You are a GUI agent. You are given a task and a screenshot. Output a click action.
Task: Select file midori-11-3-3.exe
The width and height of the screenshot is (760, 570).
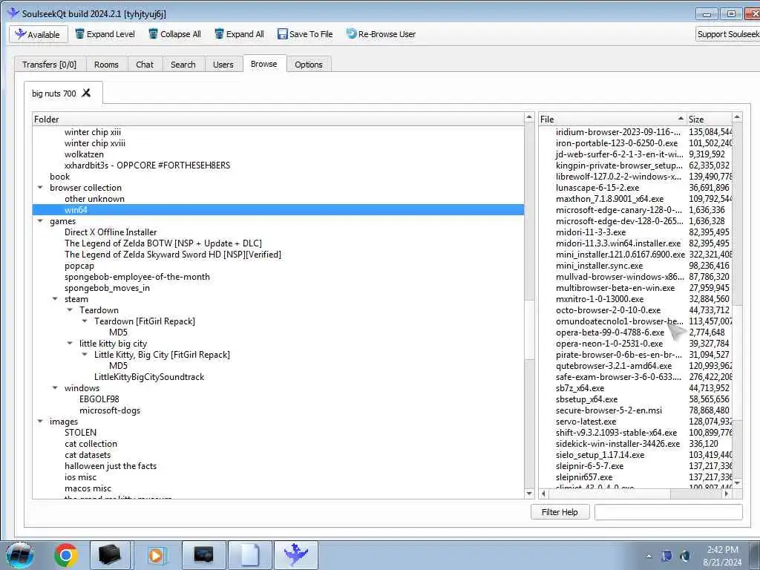point(590,232)
